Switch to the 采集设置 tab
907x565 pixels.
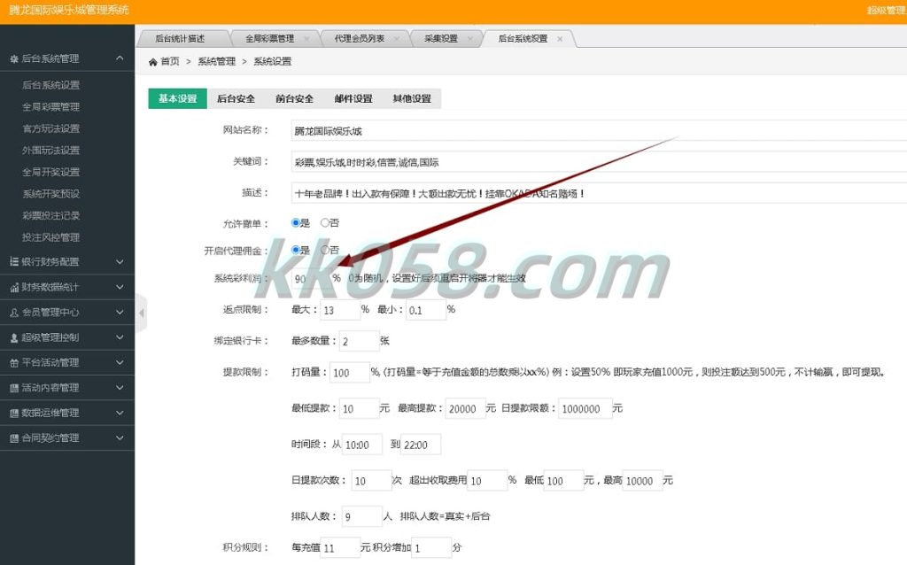pos(441,39)
